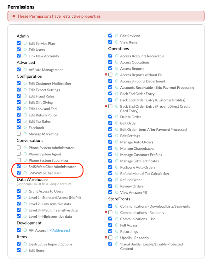Click the info icon next to Edit Reviews
This screenshot has width=213, height=267.
click(x=117, y=36)
